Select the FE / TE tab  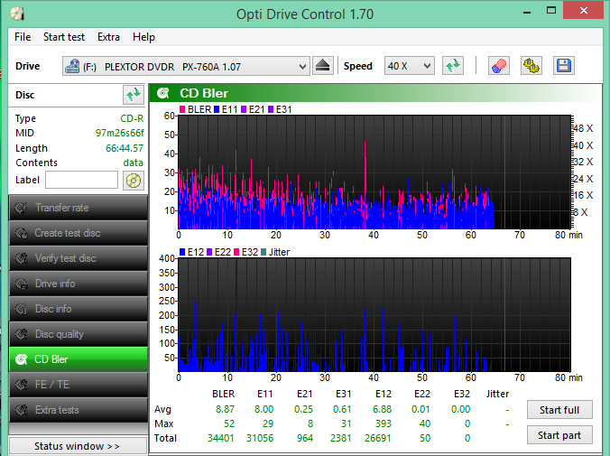(x=79, y=385)
